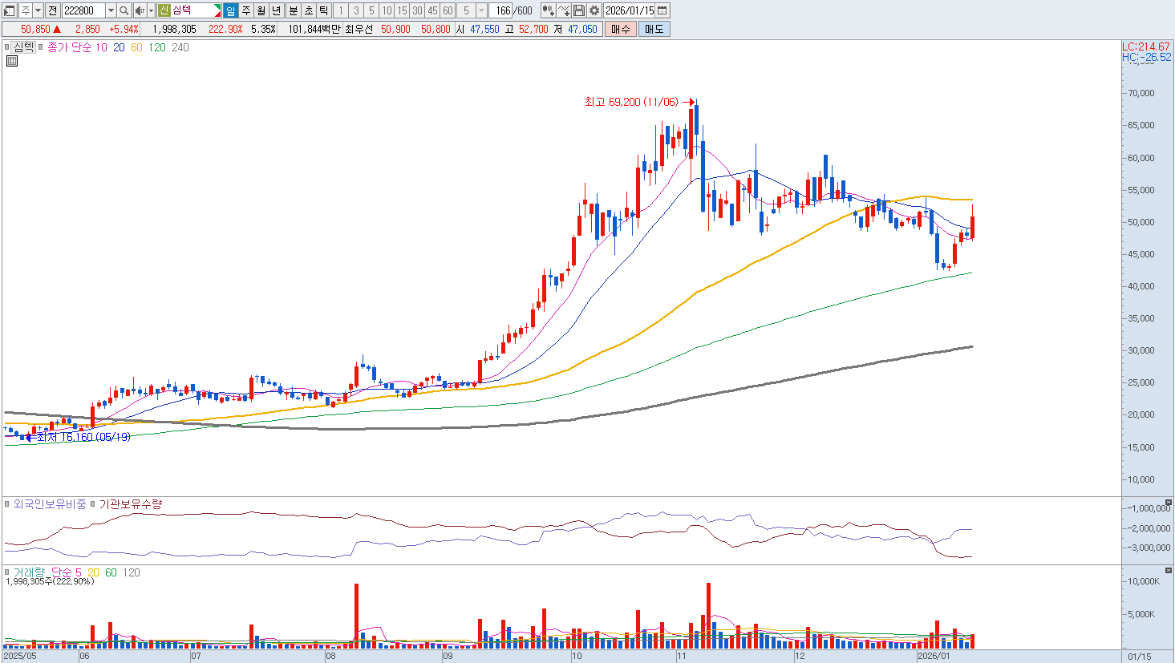Expand the stock code 222800 dropdown

tap(111, 10)
